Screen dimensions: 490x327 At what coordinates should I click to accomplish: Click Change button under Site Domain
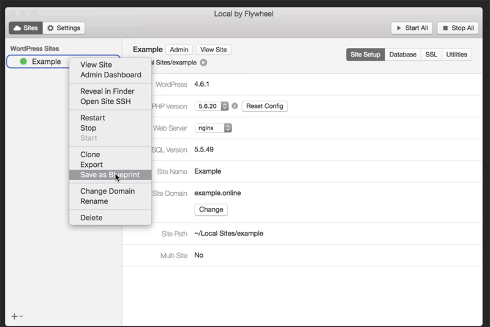(x=211, y=209)
